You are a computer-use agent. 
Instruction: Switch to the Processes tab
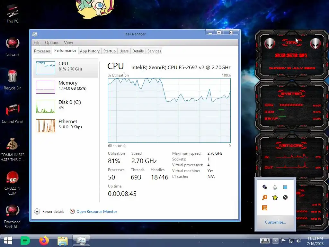(x=42, y=51)
